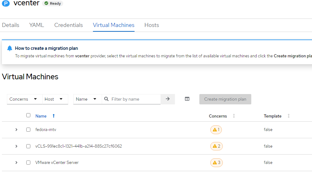312x184 pixels.
Task: Open the Credentials tab
Action: tap(69, 25)
